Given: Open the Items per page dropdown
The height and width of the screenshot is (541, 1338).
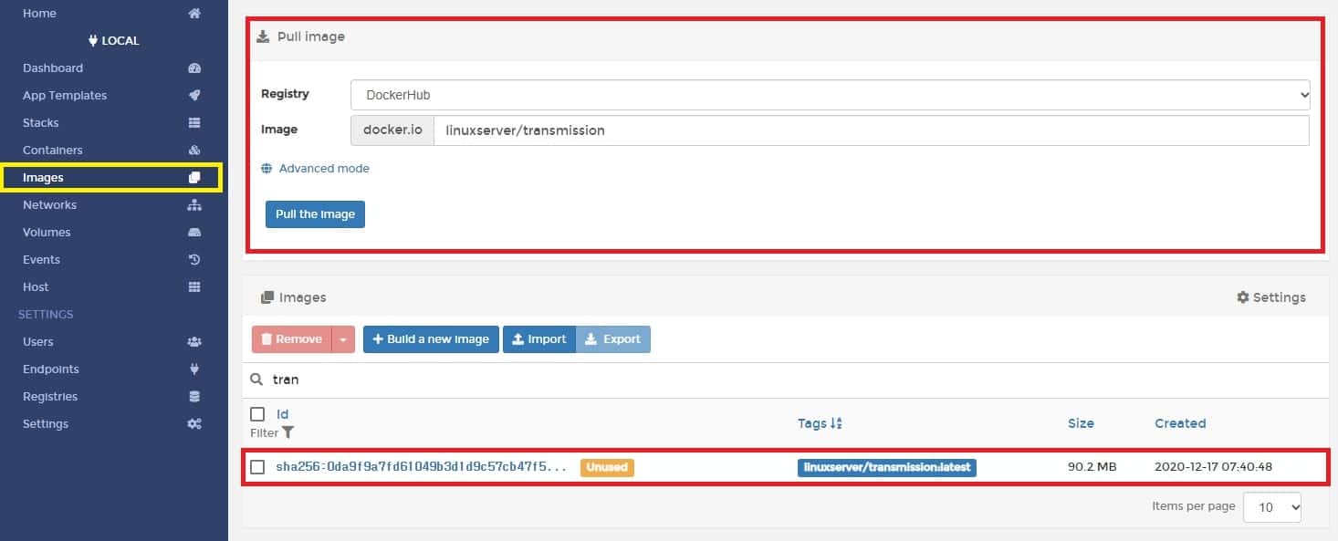Looking at the screenshot, I should pyautogui.click(x=1272, y=507).
